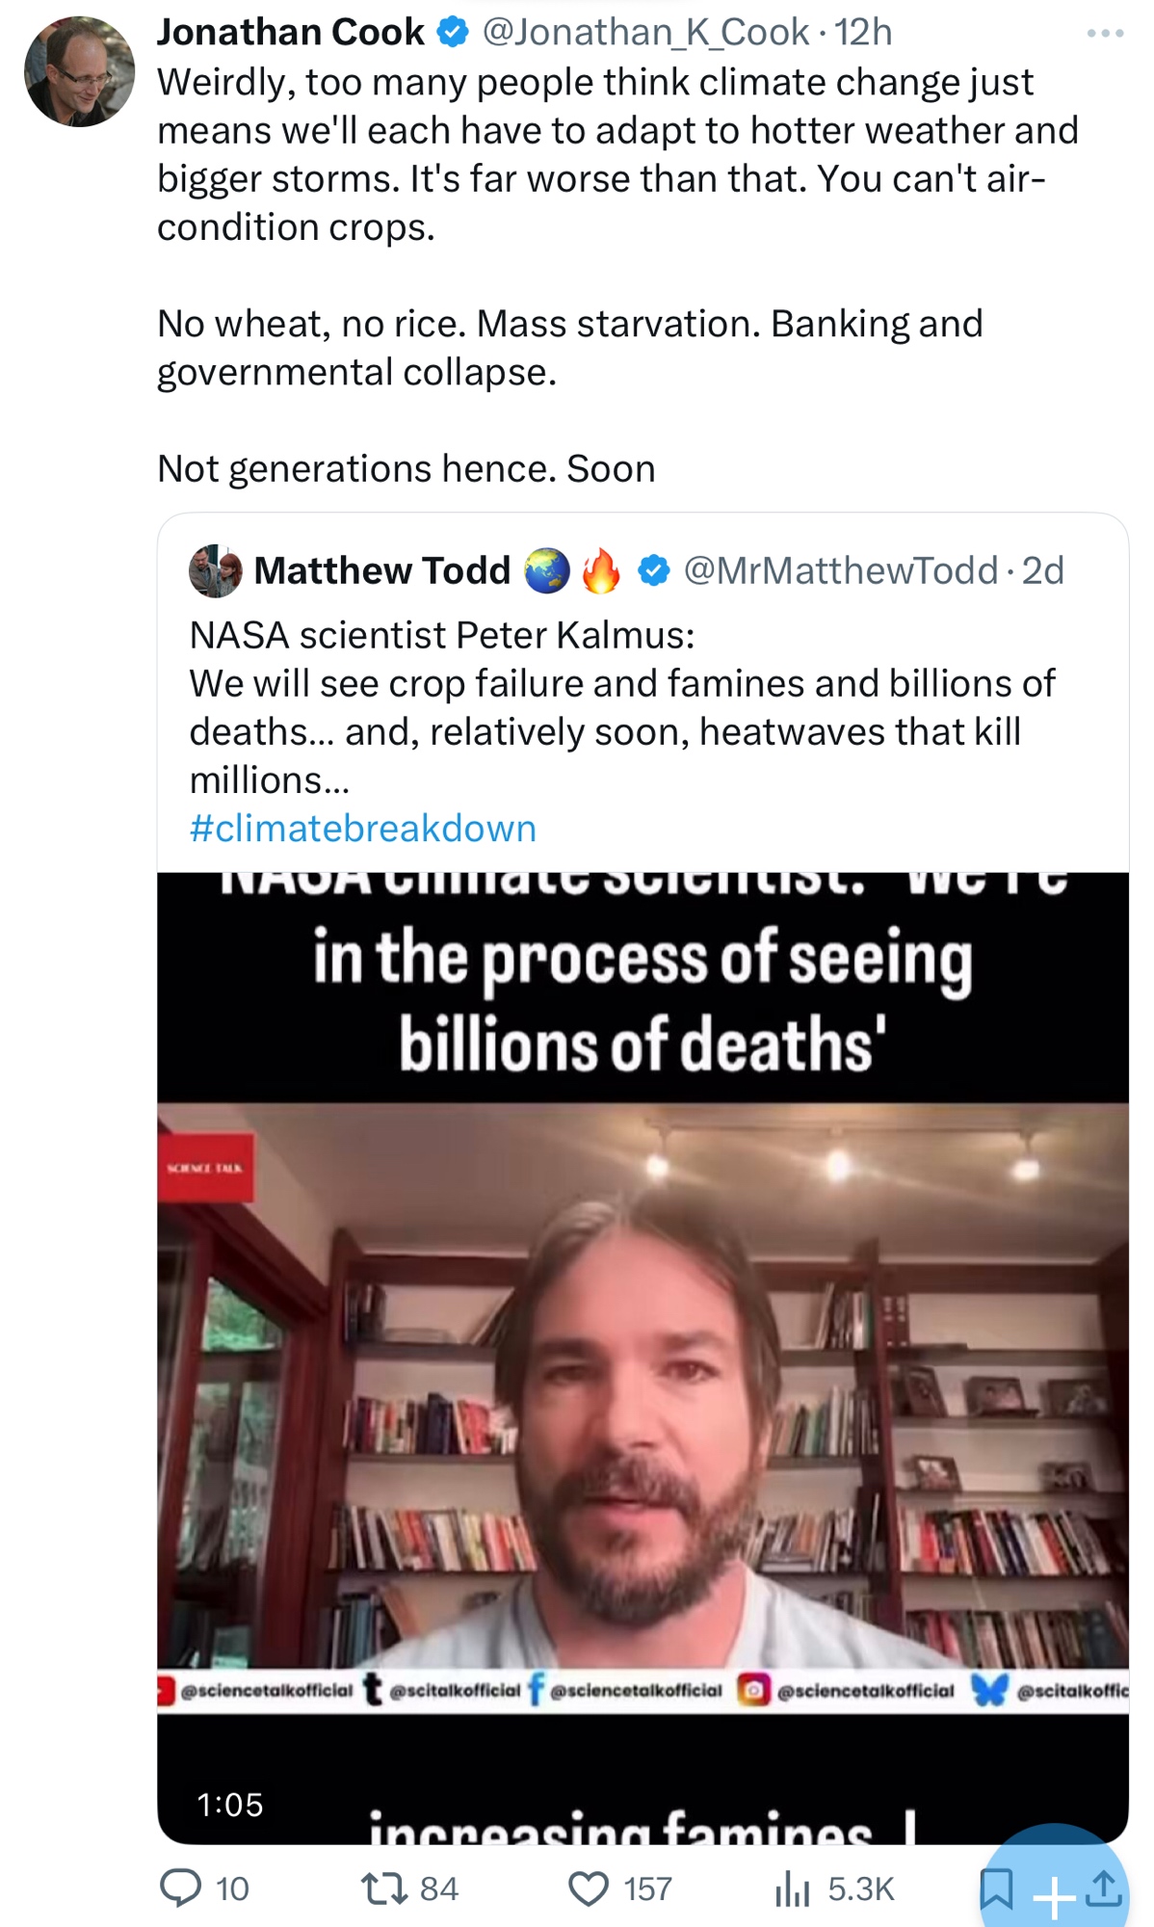View analytics icon showing 5.3K views
The image size is (1154, 1927).
[792, 1888]
